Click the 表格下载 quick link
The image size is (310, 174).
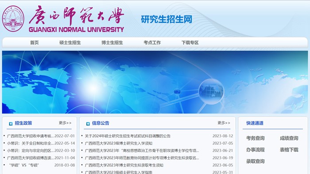[x=289, y=150]
